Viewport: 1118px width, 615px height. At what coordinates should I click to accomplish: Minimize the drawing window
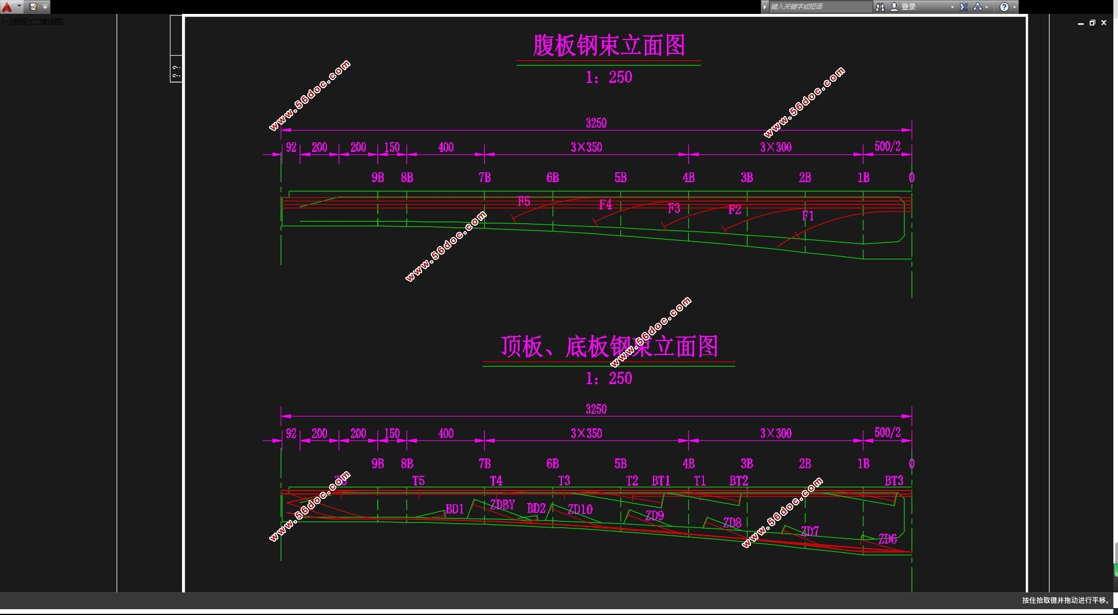(1081, 23)
